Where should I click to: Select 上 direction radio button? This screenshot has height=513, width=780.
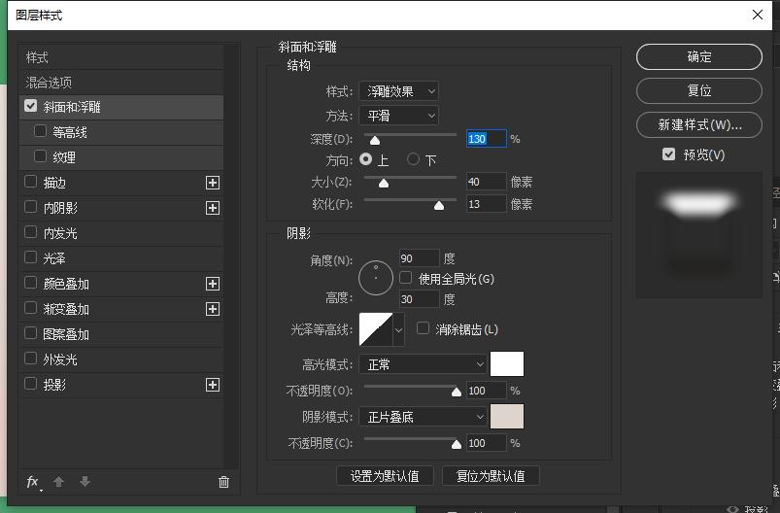(365, 159)
